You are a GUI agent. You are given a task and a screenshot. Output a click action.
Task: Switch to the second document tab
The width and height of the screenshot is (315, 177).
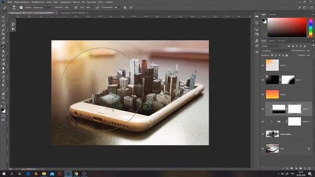[x=73, y=13]
